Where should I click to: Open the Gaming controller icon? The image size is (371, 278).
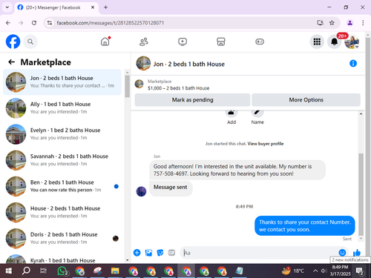pos(260,42)
